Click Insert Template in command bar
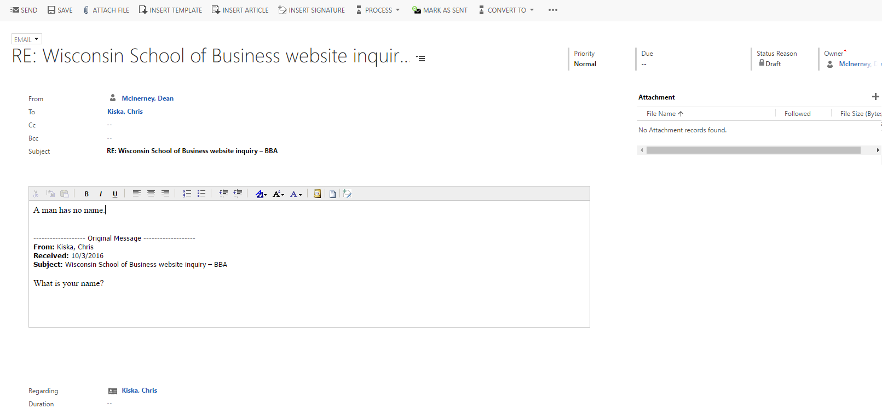Image resolution: width=882 pixels, height=414 pixels. click(170, 10)
